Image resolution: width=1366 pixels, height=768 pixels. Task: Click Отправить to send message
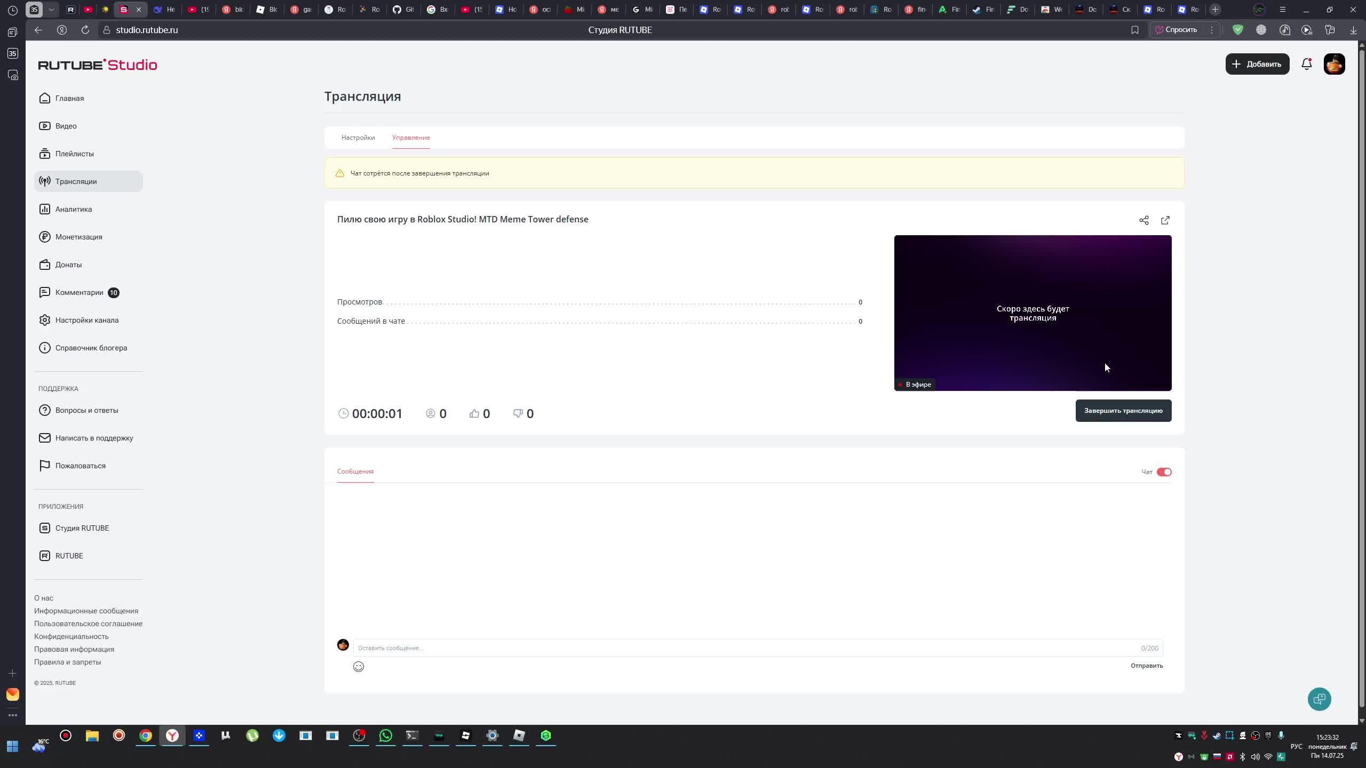(1146, 666)
